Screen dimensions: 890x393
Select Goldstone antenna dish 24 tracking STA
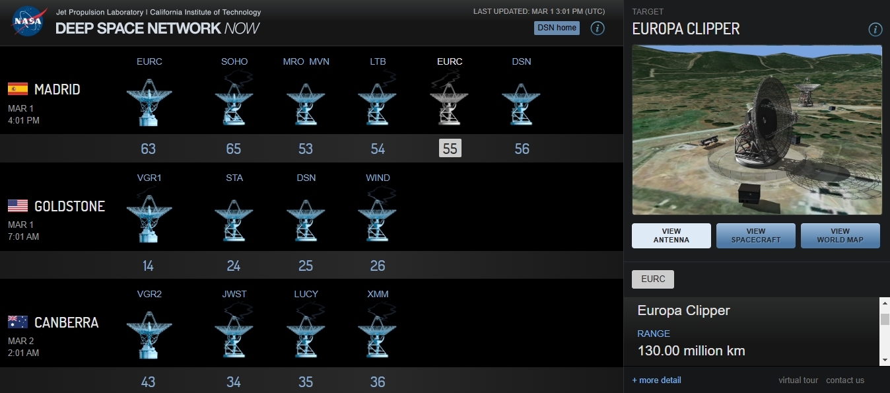tap(234, 221)
